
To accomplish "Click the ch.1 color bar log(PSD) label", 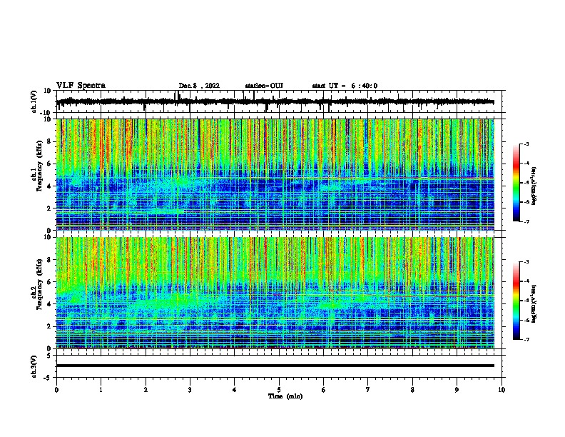I will coord(534,186).
